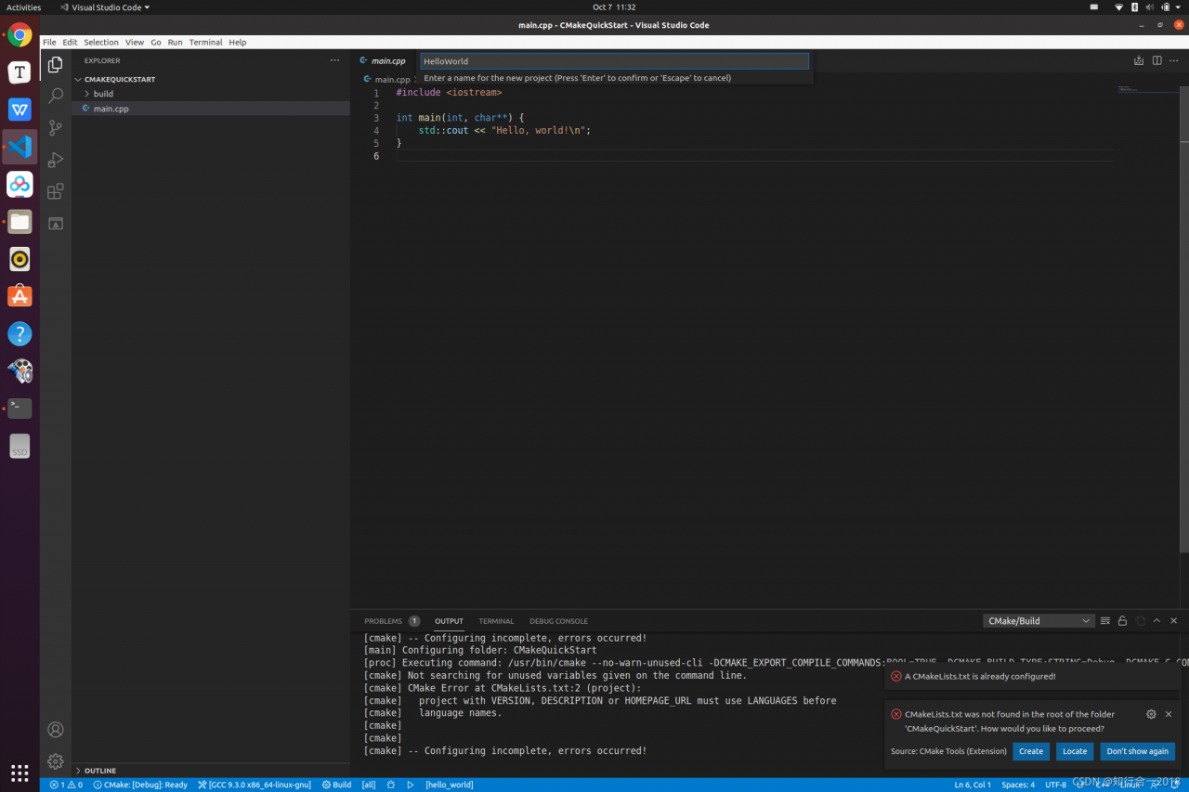This screenshot has height=792, width=1189.
Task: Toggle output scroll lock
Action: (1122, 620)
